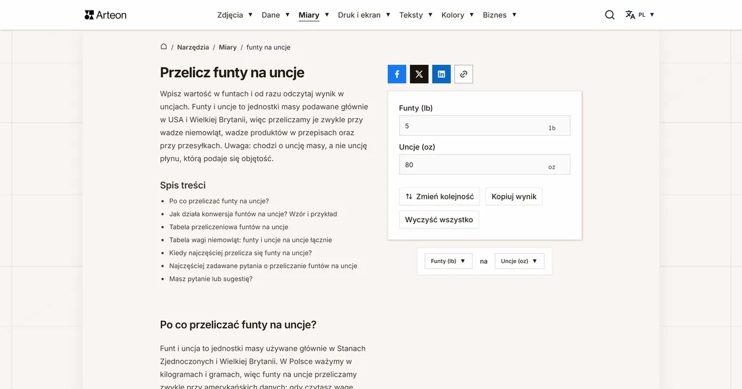Click the Spis treści heading
The height and width of the screenshot is (389, 742).
click(x=183, y=185)
